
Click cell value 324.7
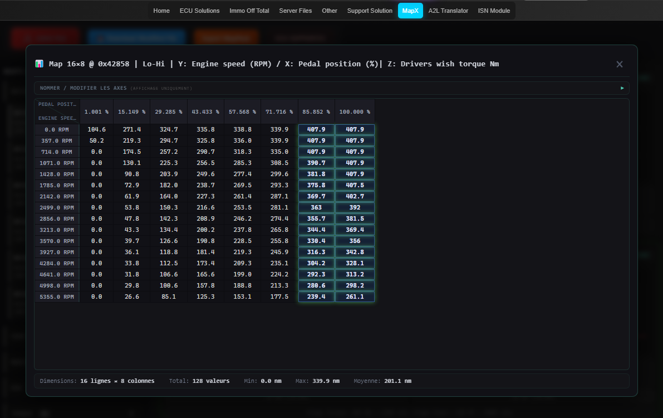pos(168,130)
